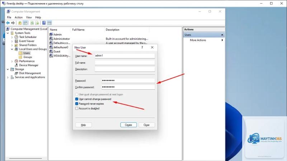Click the blue Help question mark toolbar icon

tap(44, 23)
